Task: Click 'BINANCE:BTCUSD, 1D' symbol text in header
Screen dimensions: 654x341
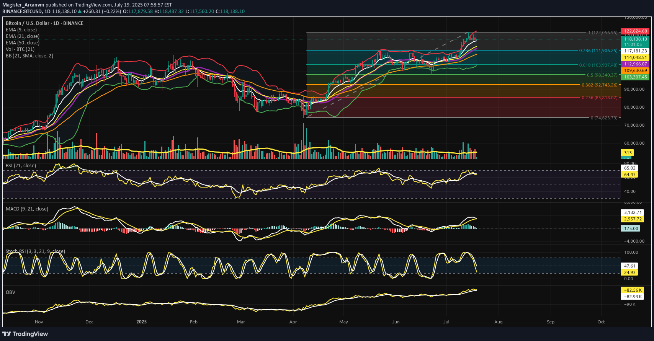Action: pyautogui.click(x=26, y=11)
